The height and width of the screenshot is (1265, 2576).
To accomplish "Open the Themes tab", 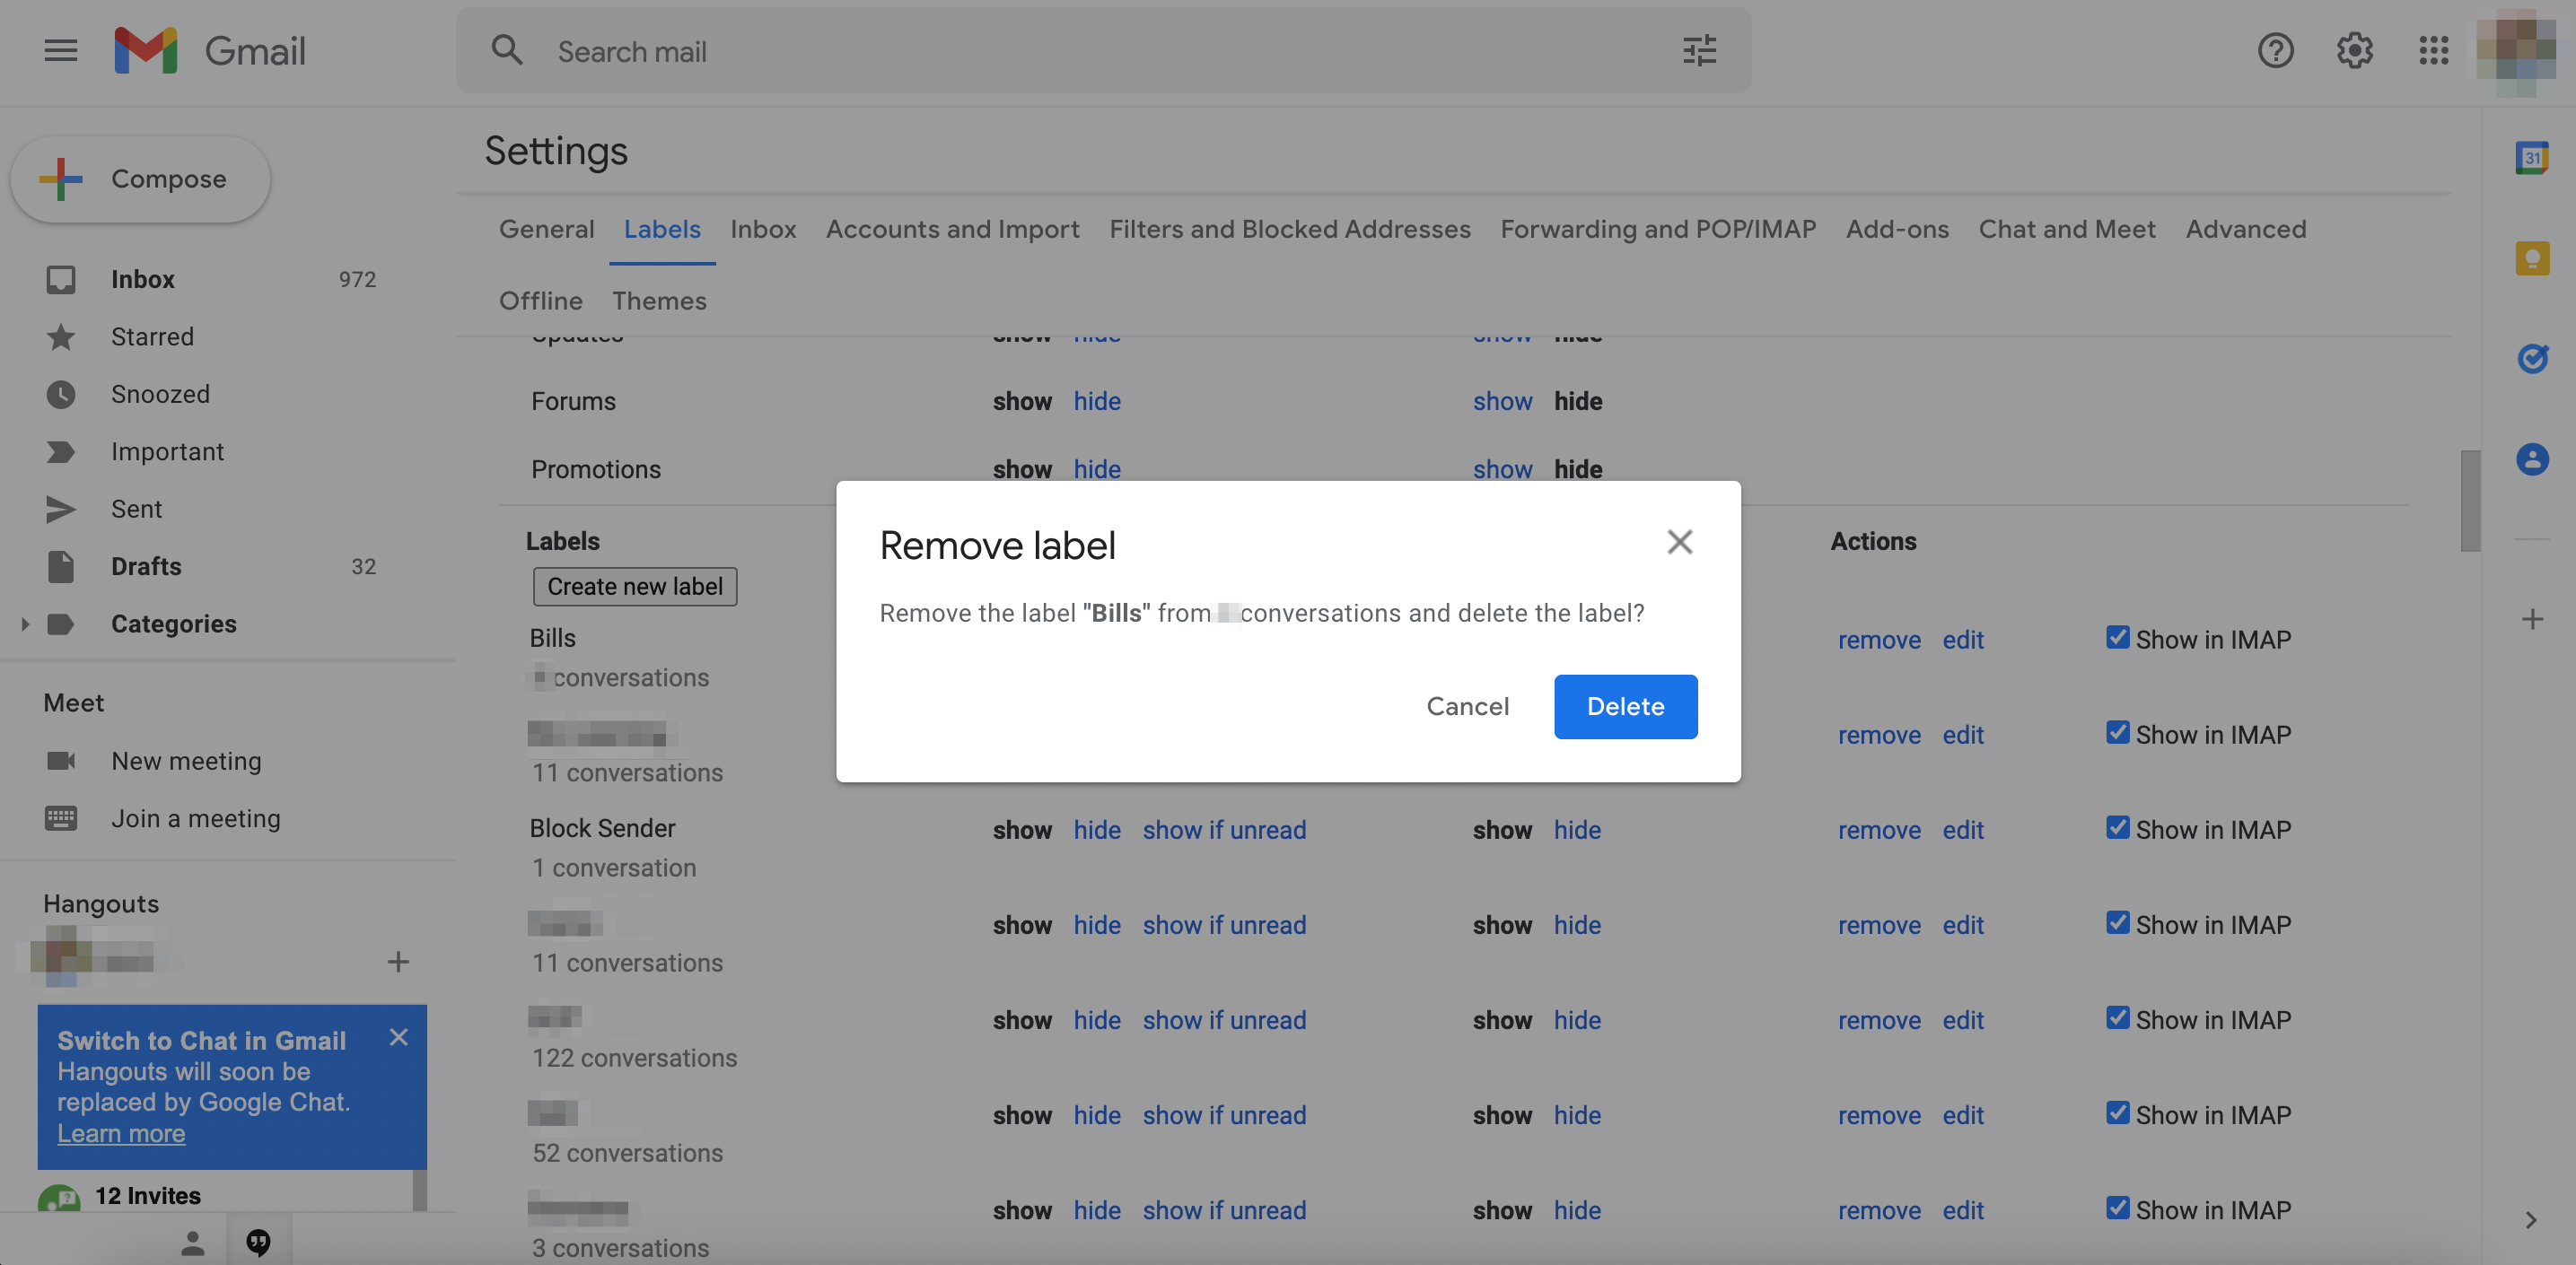I will [x=659, y=301].
